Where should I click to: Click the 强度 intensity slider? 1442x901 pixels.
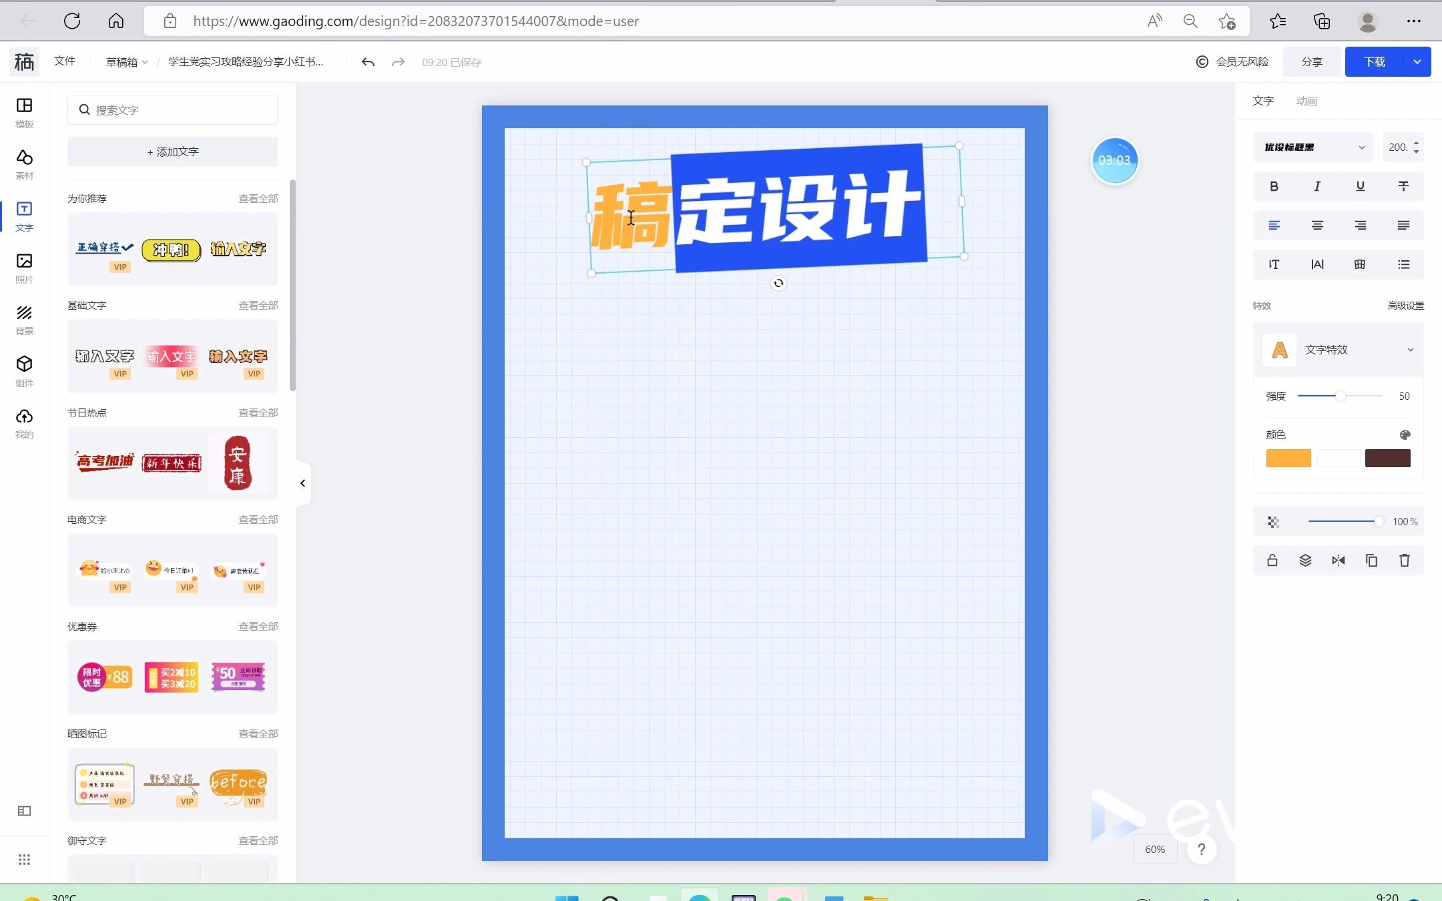coord(1340,396)
